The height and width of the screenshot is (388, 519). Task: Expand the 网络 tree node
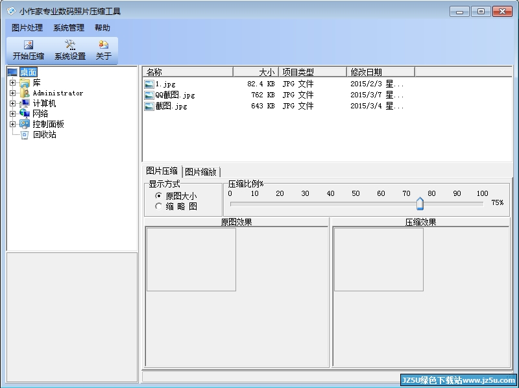(12, 114)
